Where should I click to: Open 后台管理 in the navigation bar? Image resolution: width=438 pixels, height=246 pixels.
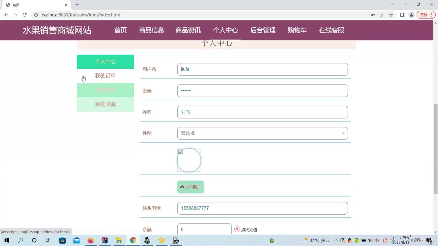tap(263, 30)
